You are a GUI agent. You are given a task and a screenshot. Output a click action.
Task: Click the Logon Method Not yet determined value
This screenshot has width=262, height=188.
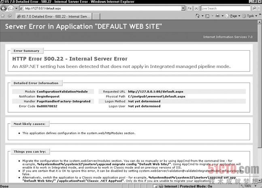click(x=144, y=101)
